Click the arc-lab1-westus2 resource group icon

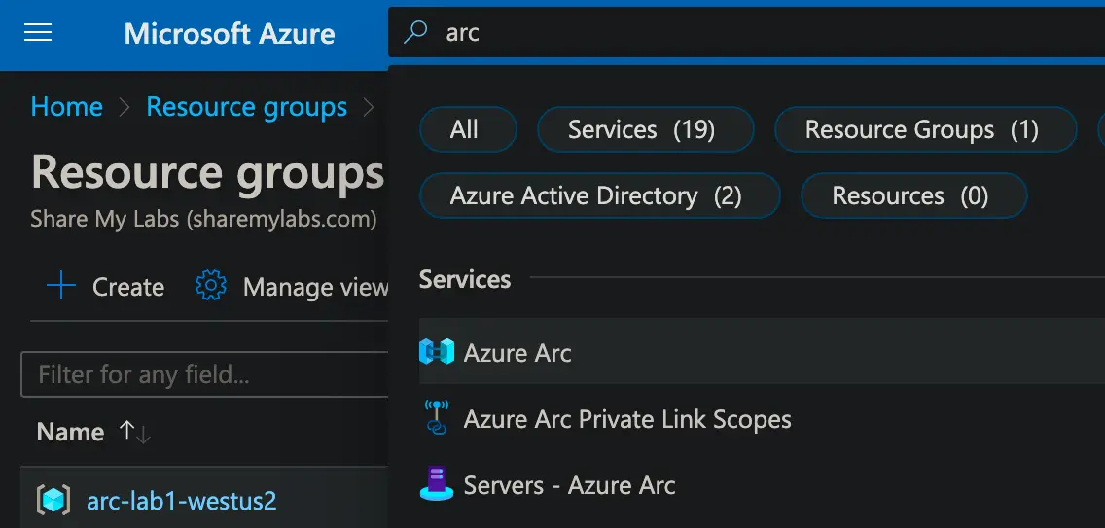[53, 500]
